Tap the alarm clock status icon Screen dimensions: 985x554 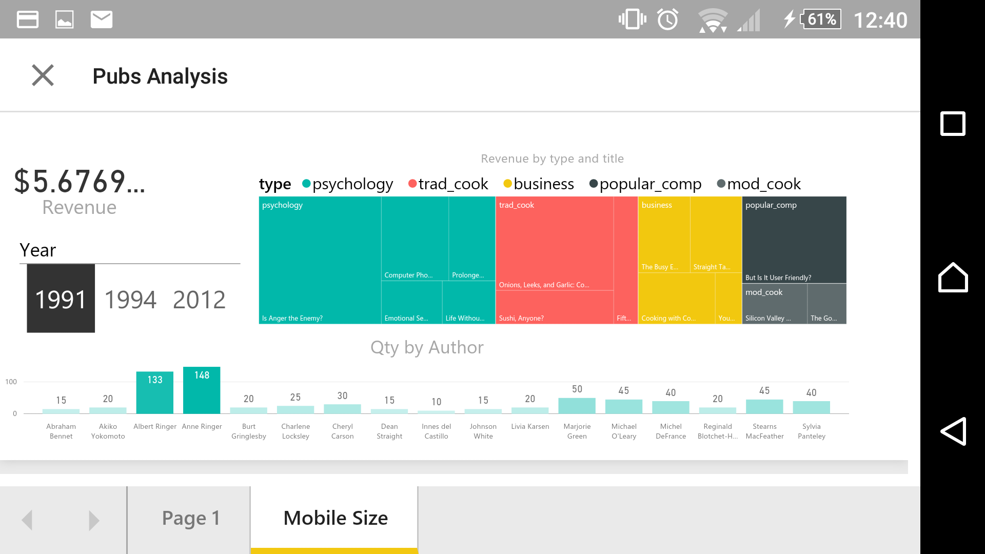click(668, 19)
